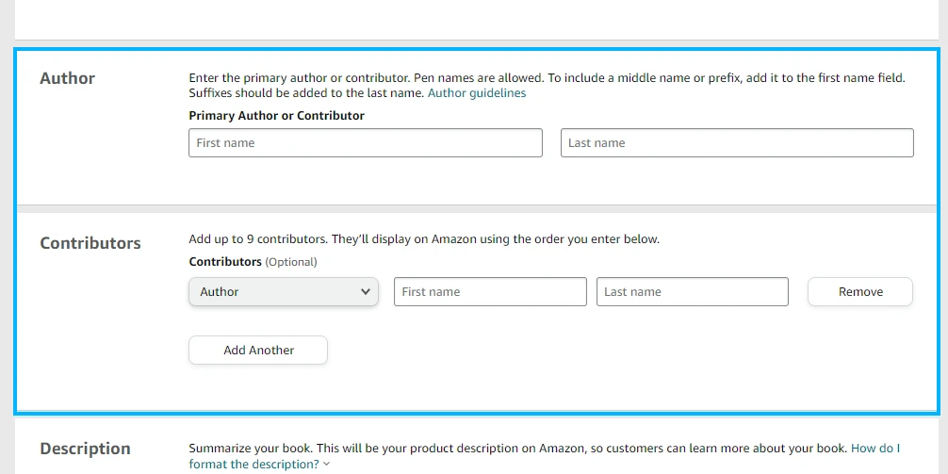This screenshot has height=474, width=948.
Task: Click the "Contributors (Optional)" label
Action: pyautogui.click(x=253, y=262)
